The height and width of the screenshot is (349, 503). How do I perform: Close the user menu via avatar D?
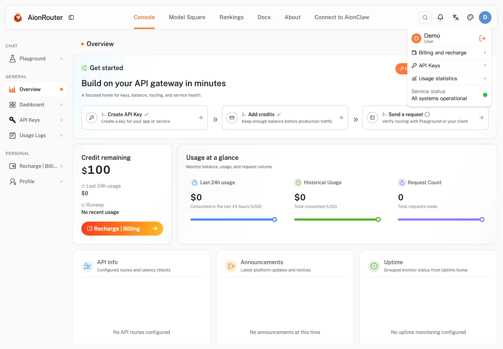click(x=485, y=17)
